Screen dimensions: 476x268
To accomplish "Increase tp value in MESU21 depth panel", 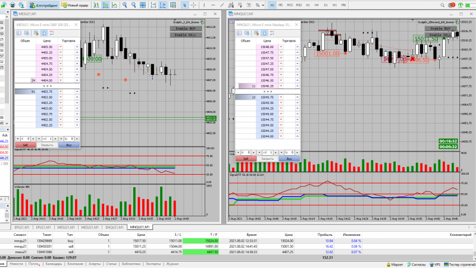I will point(77,139).
